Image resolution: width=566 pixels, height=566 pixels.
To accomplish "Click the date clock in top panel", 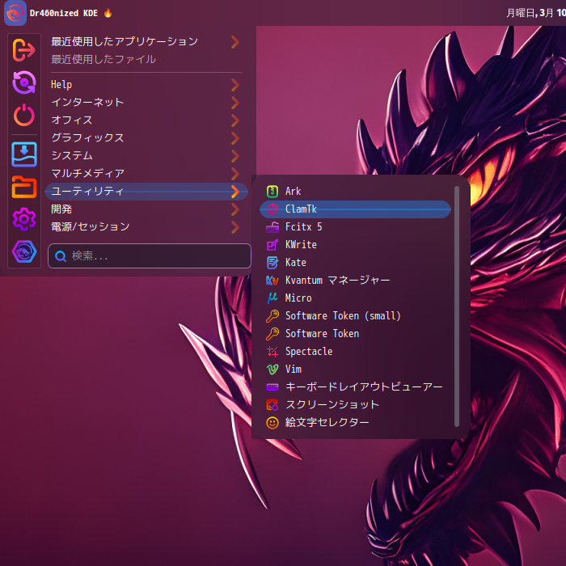I will [x=535, y=14].
